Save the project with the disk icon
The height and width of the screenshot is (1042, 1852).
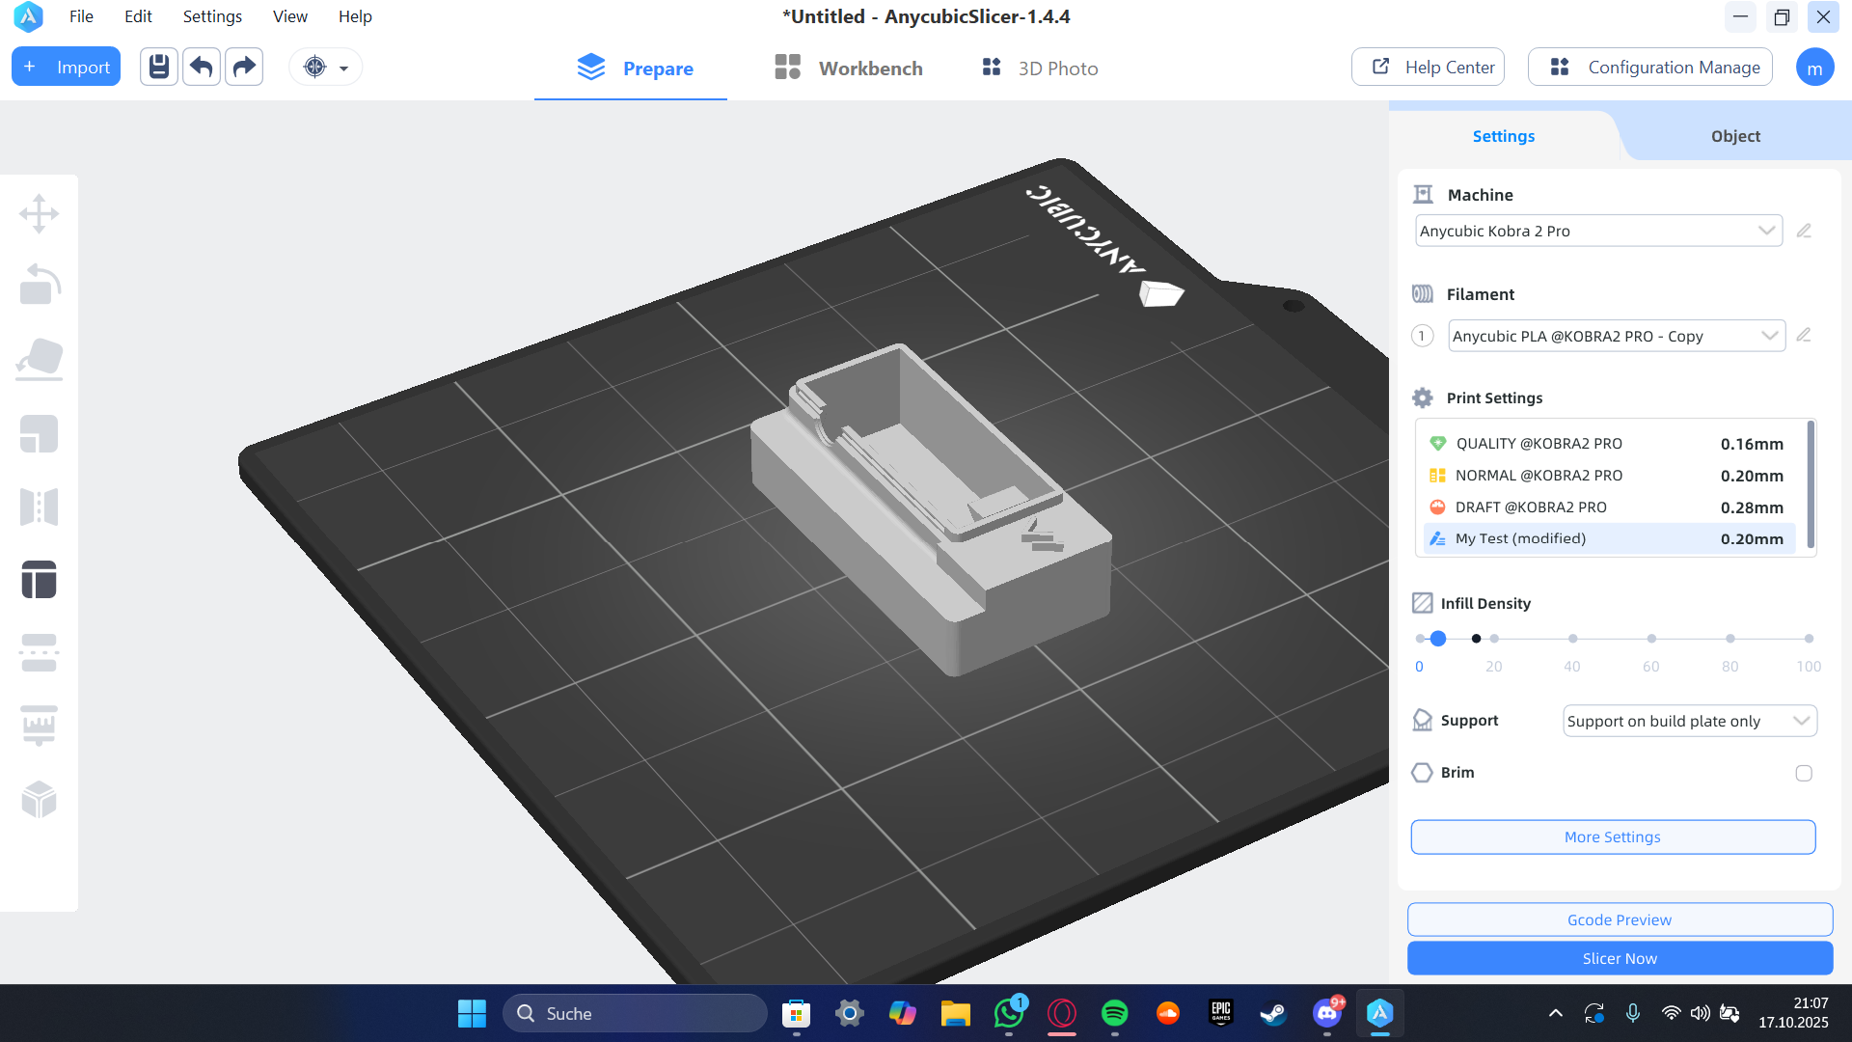coord(159,67)
